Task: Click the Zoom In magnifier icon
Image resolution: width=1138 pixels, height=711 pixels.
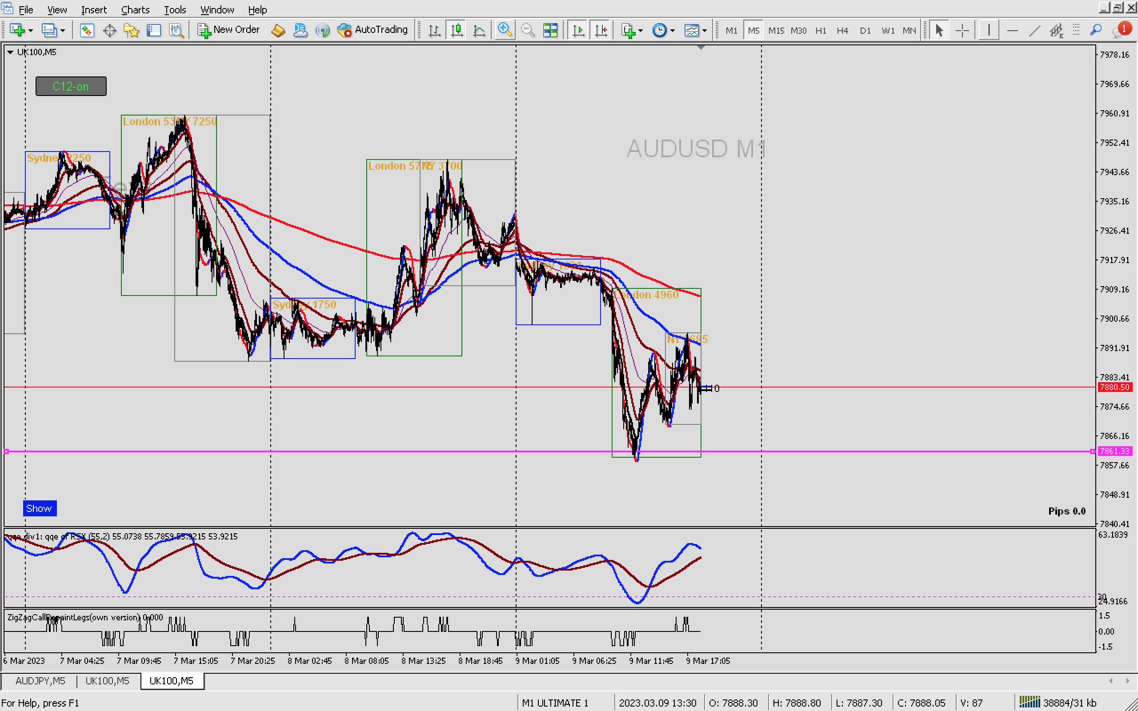Action: 504,30
